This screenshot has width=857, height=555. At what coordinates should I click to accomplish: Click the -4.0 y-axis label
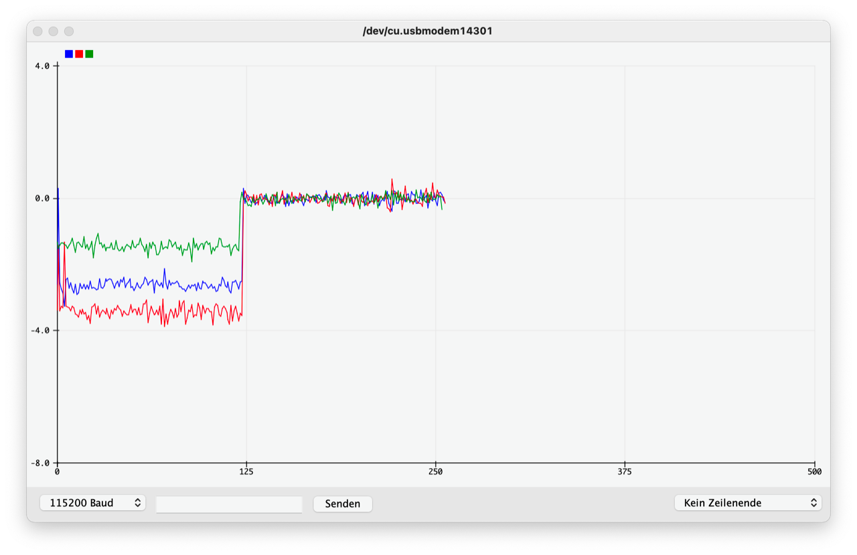coord(40,330)
